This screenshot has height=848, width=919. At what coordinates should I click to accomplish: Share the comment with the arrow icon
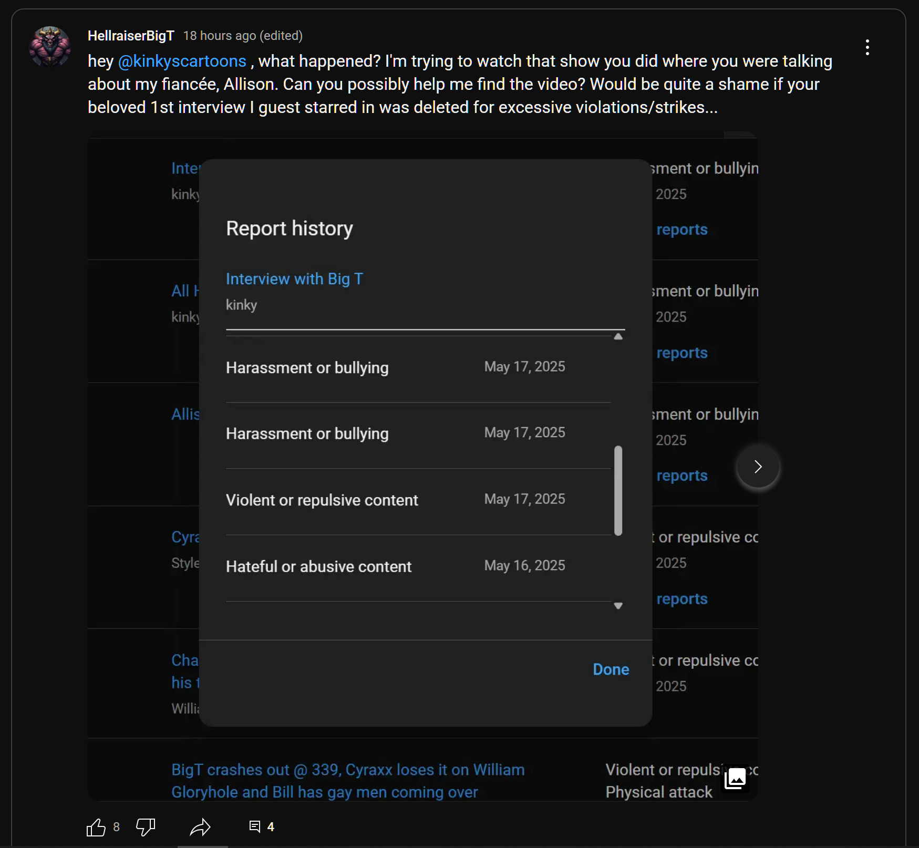click(200, 827)
